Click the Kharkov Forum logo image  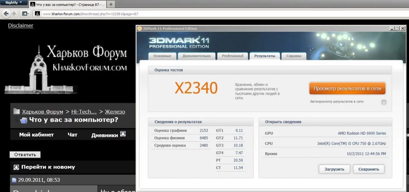[x=66, y=69]
